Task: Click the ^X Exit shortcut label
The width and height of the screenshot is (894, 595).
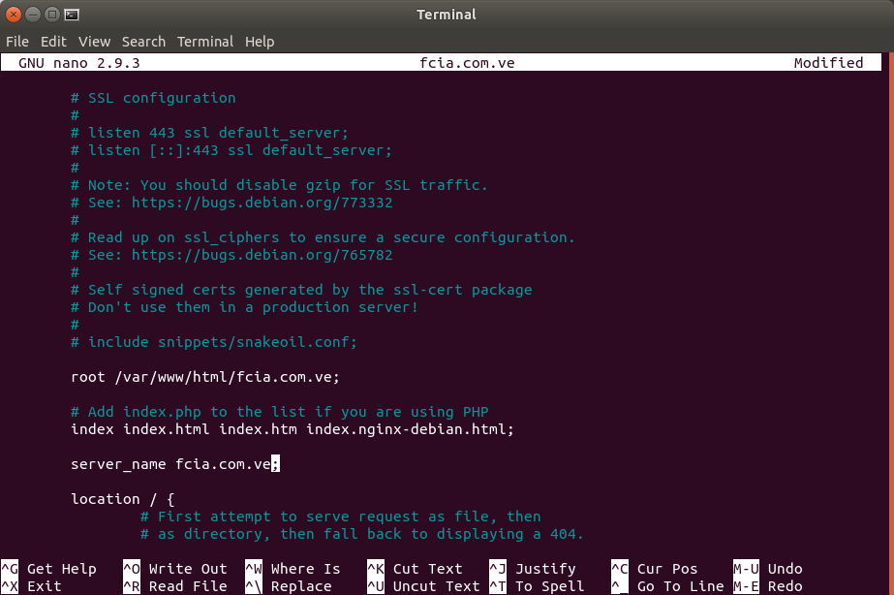Action: point(44,586)
